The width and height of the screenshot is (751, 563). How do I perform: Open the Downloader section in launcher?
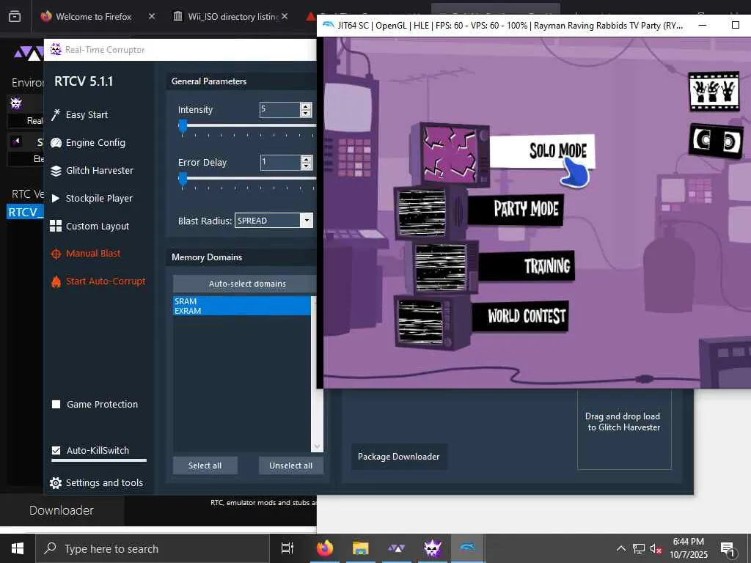(x=62, y=510)
